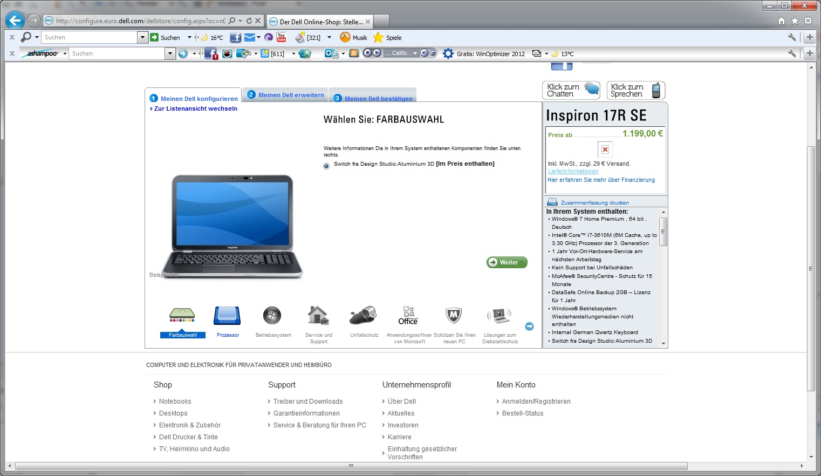Open the Bestell-Status link
The height and width of the screenshot is (476, 821).
click(x=523, y=413)
